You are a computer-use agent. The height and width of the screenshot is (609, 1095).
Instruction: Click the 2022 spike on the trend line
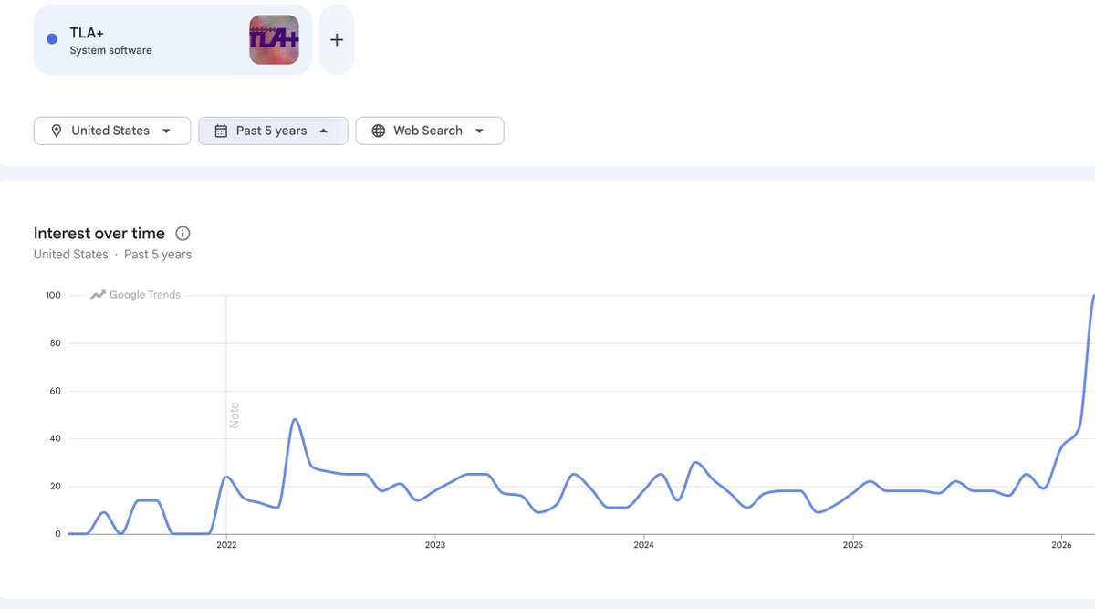coord(295,420)
